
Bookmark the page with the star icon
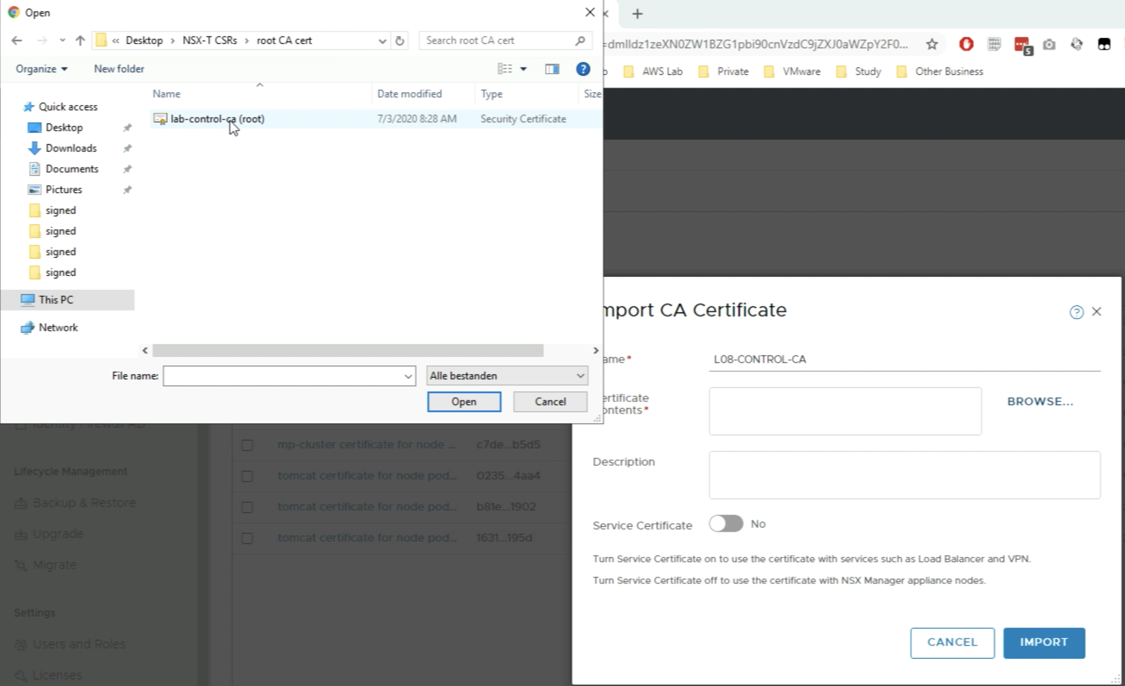(931, 44)
